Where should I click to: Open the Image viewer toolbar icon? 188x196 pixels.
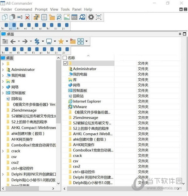click(67, 17)
